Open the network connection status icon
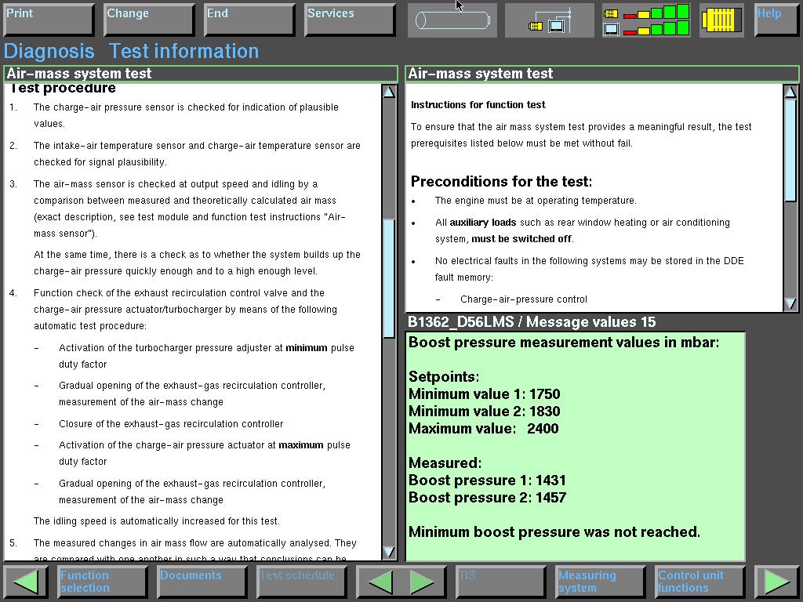 click(x=549, y=20)
